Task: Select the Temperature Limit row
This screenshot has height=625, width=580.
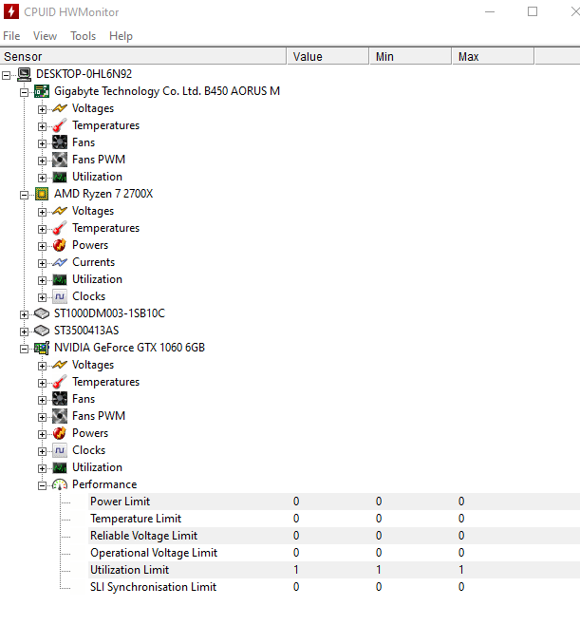Action: tap(334, 519)
